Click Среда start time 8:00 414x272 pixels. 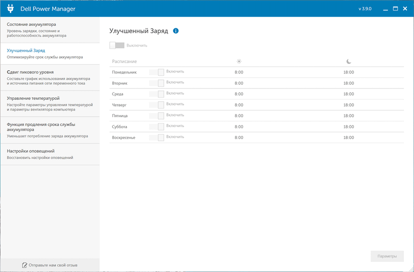[239, 94]
